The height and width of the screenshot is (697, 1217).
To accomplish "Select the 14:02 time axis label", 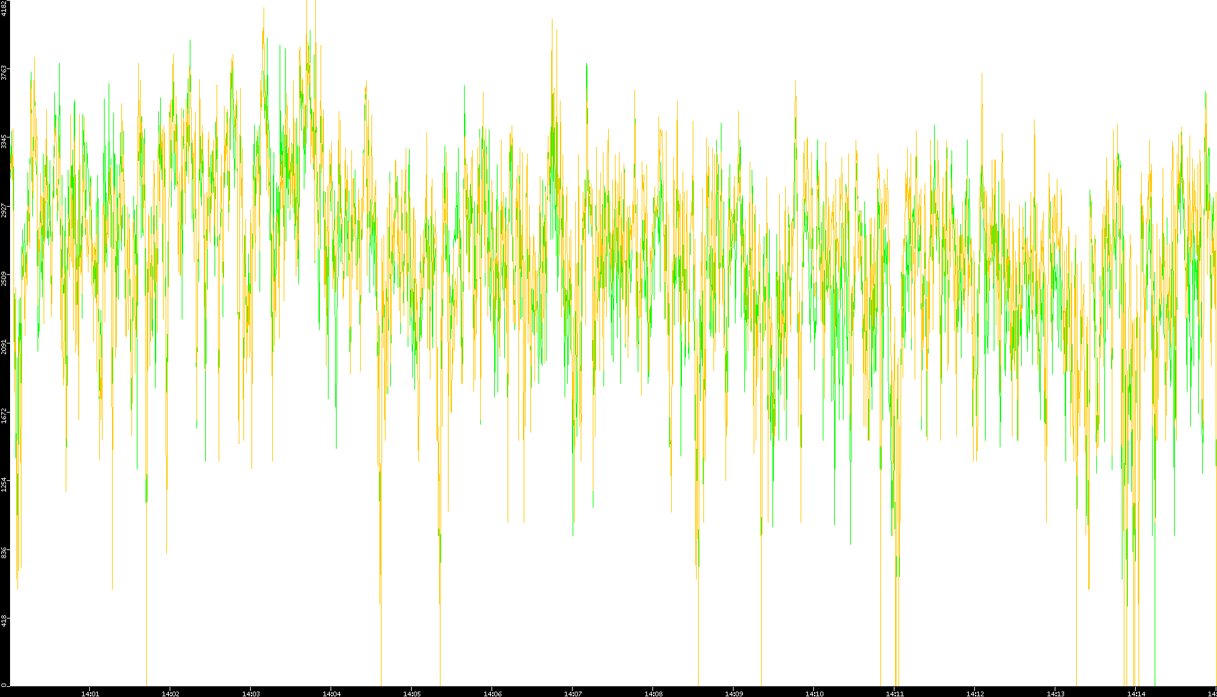I will pyautogui.click(x=170, y=694).
